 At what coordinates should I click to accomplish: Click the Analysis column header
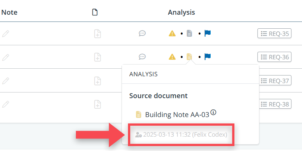pyautogui.click(x=181, y=12)
